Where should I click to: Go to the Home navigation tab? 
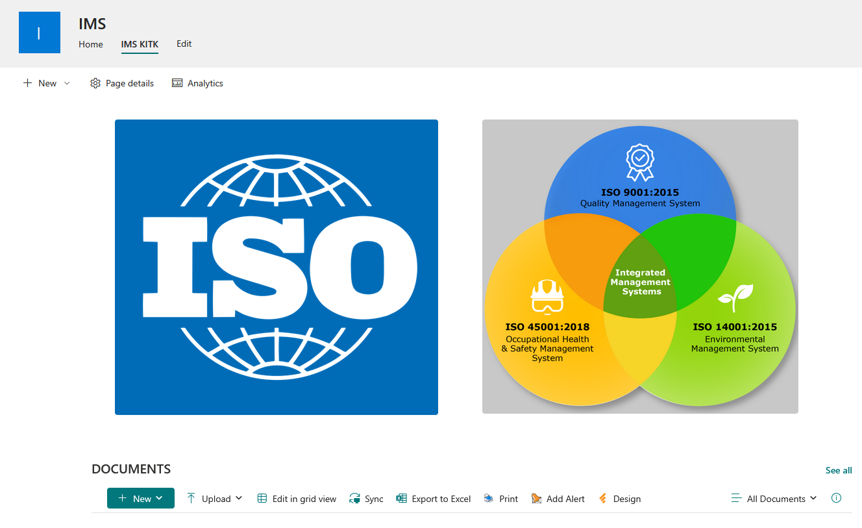tap(91, 44)
